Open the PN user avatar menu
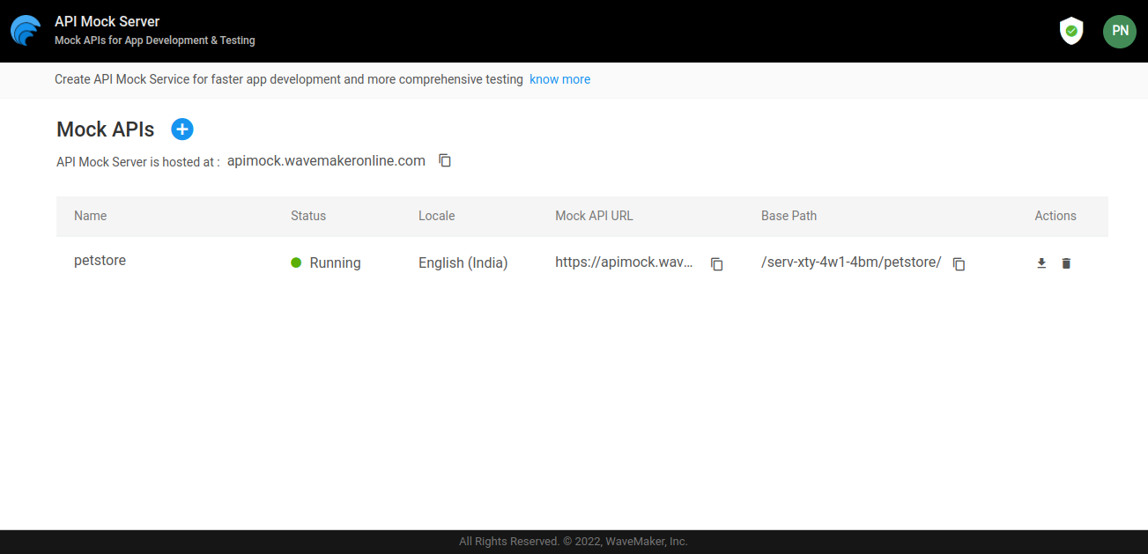 point(1119,31)
